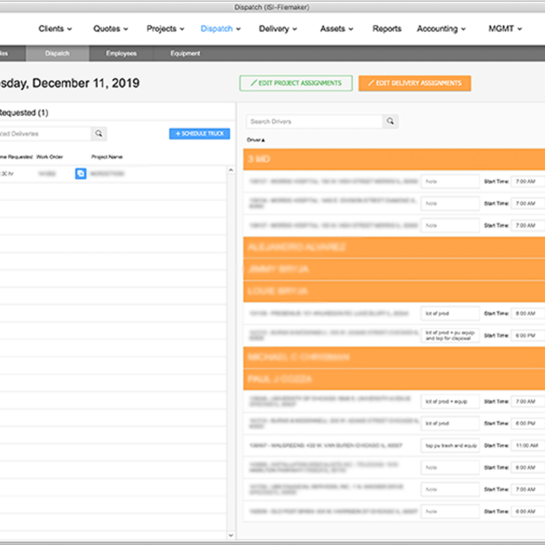The height and width of the screenshot is (545, 545).
Task: Click the deliveries search magnifier icon
Action: tap(99, 134)
